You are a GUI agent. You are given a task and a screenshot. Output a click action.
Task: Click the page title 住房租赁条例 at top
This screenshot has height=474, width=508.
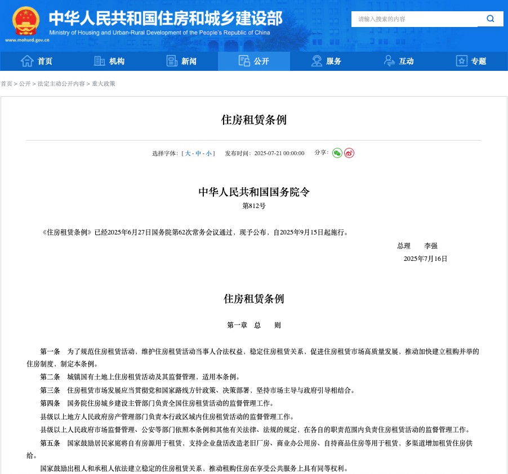point(254,120)
